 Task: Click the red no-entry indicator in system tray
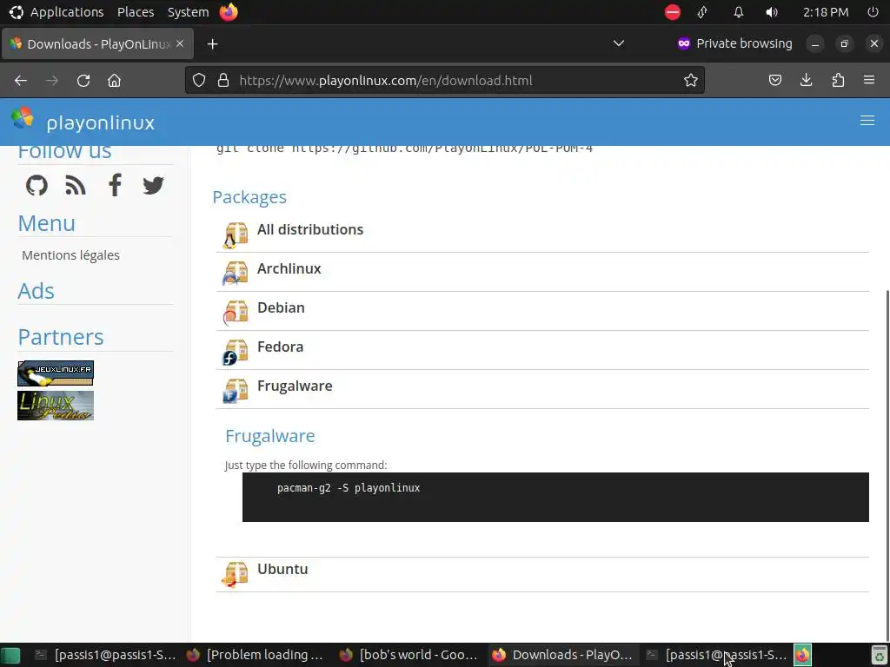[673, 12]
